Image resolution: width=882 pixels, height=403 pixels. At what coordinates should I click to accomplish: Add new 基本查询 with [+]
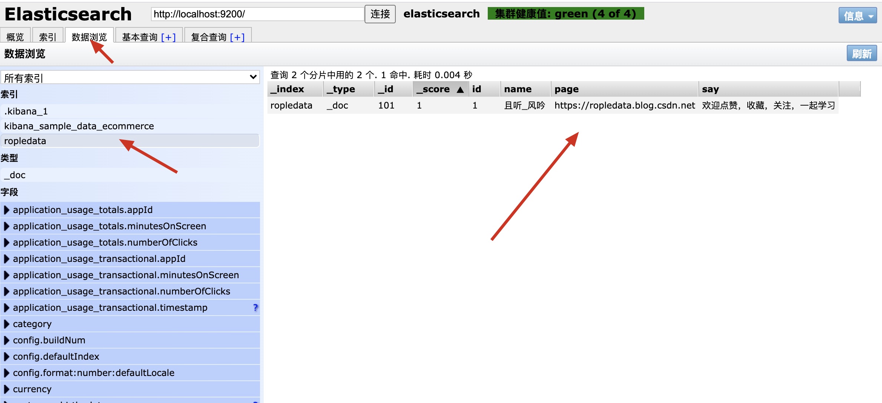(x=168, y=37)
